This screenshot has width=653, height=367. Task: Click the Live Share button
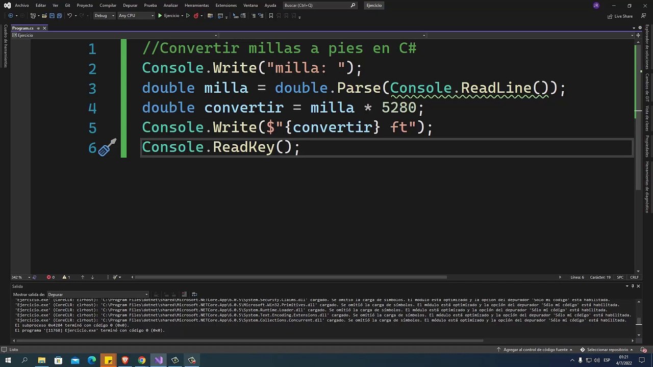click(620, 16)
